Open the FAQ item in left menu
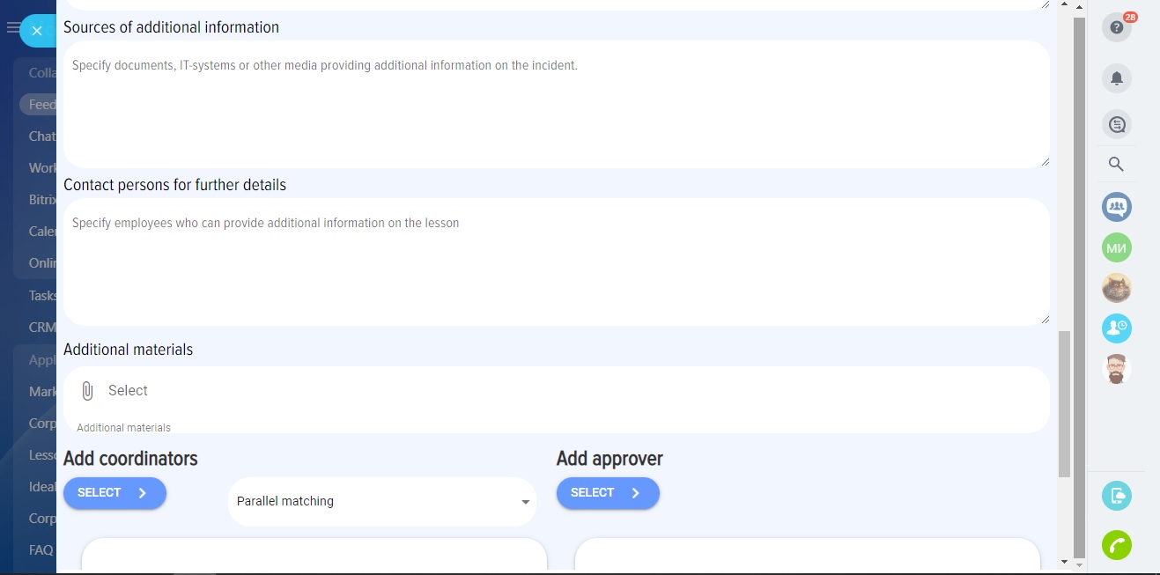 (41, 550)
